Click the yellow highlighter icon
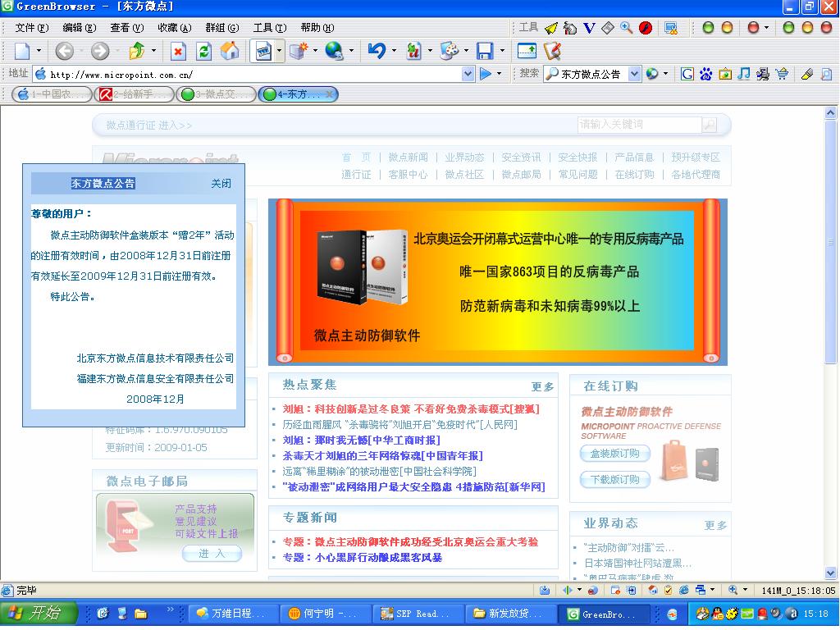 tap(807, 74)
